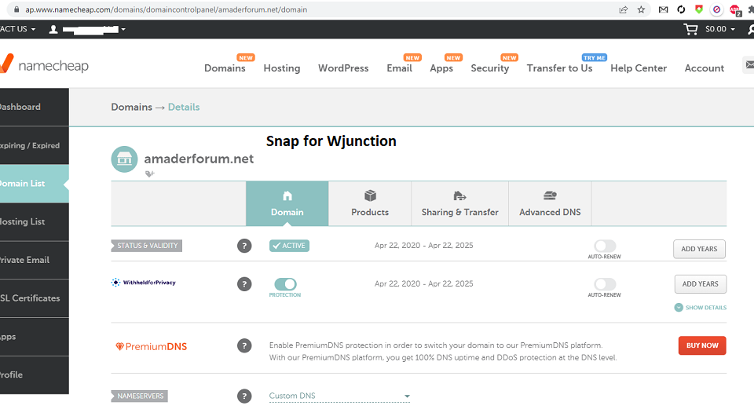Image resolution: width=754 pixels, height=420 pixels.
Task: Click the amaderforum.net domain title
Action: click(199, 159)
